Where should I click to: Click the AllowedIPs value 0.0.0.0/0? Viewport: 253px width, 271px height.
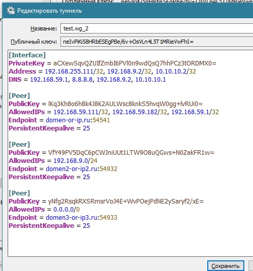67,210
